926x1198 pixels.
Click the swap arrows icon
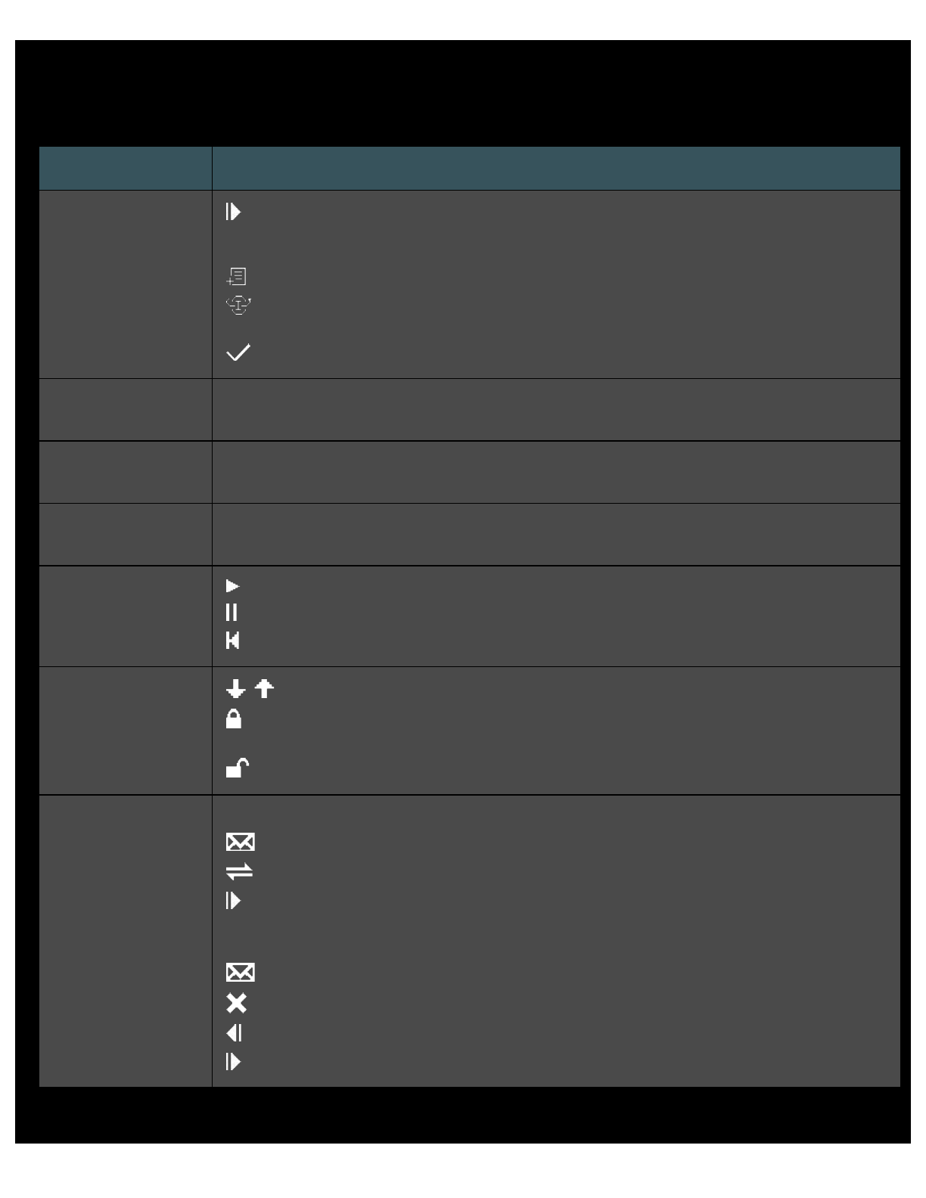pyautogui.click(x=239, y=872)
